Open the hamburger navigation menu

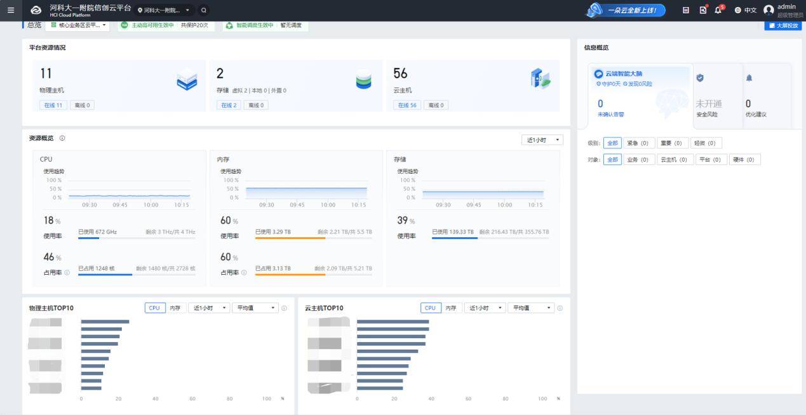10,10
